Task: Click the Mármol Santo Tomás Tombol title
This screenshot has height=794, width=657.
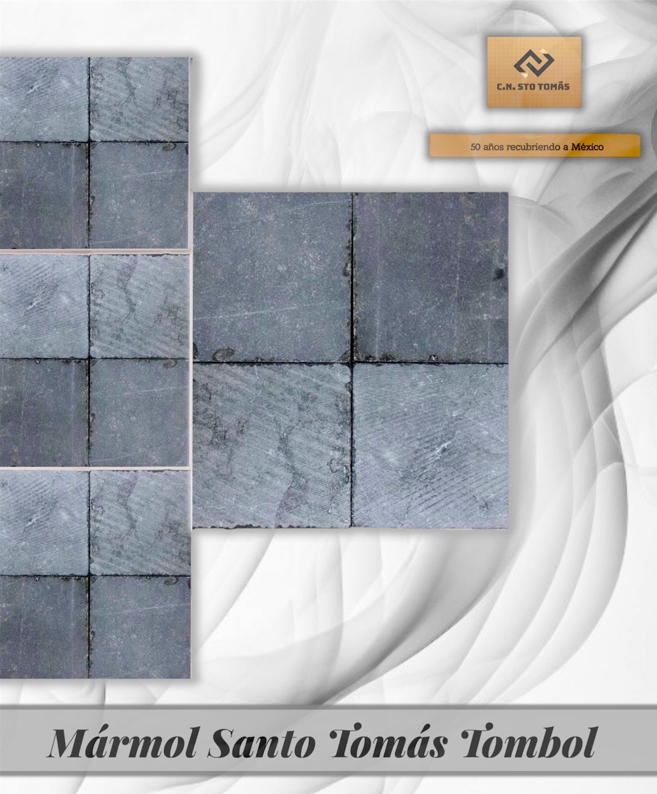Action: tap(322, 742)
